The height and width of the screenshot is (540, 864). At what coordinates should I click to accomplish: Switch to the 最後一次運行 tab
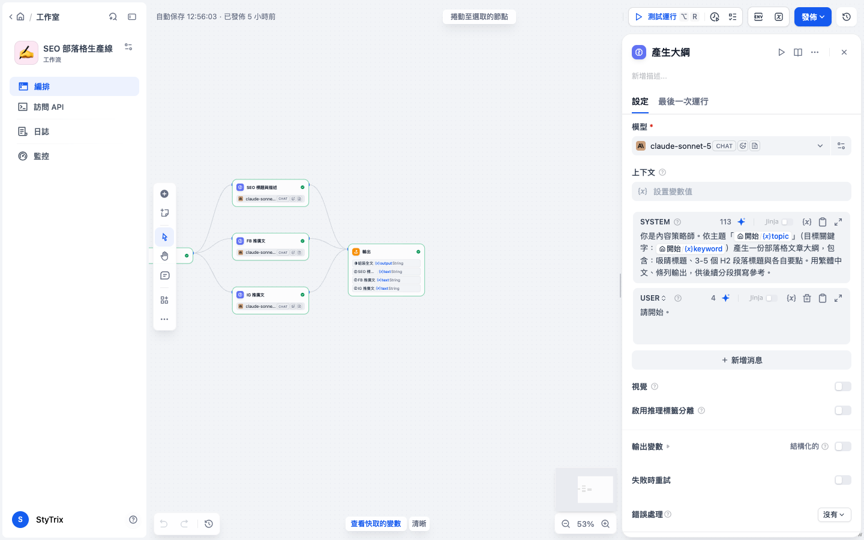point(683,101)
